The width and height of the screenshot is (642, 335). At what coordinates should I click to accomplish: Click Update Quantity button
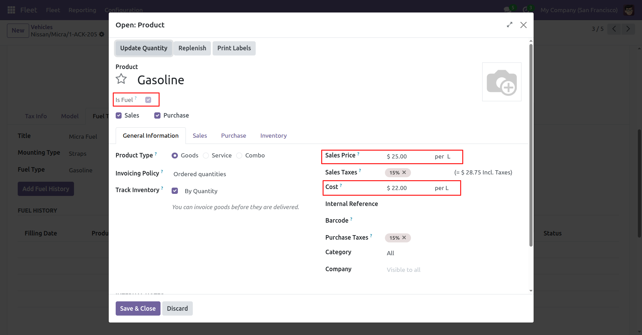pyautogui.click(x=144, y=48)
